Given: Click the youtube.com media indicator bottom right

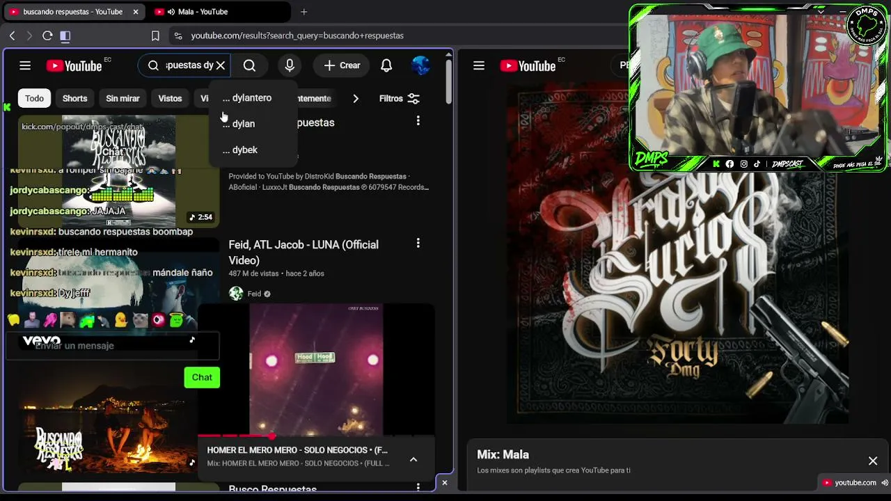Looking at the screenshot, I should (x=855, y=482).
